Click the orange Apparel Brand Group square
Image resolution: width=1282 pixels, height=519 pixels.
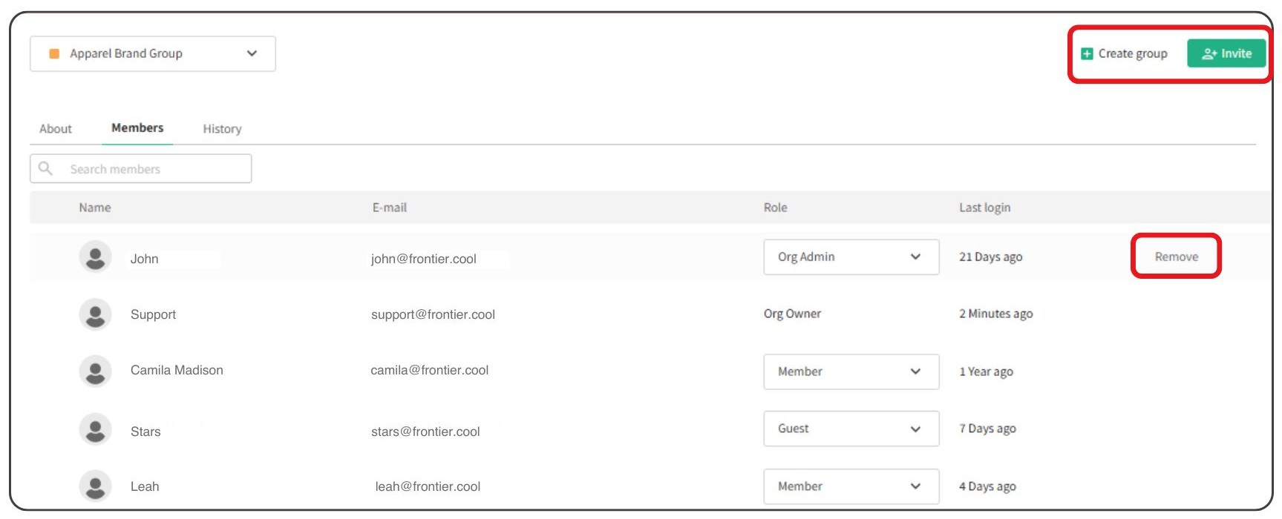54,53
